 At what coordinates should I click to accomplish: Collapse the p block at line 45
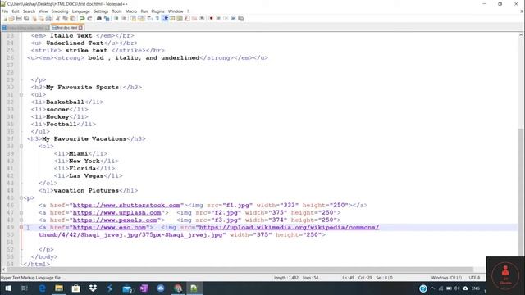(x=21, y=197)
